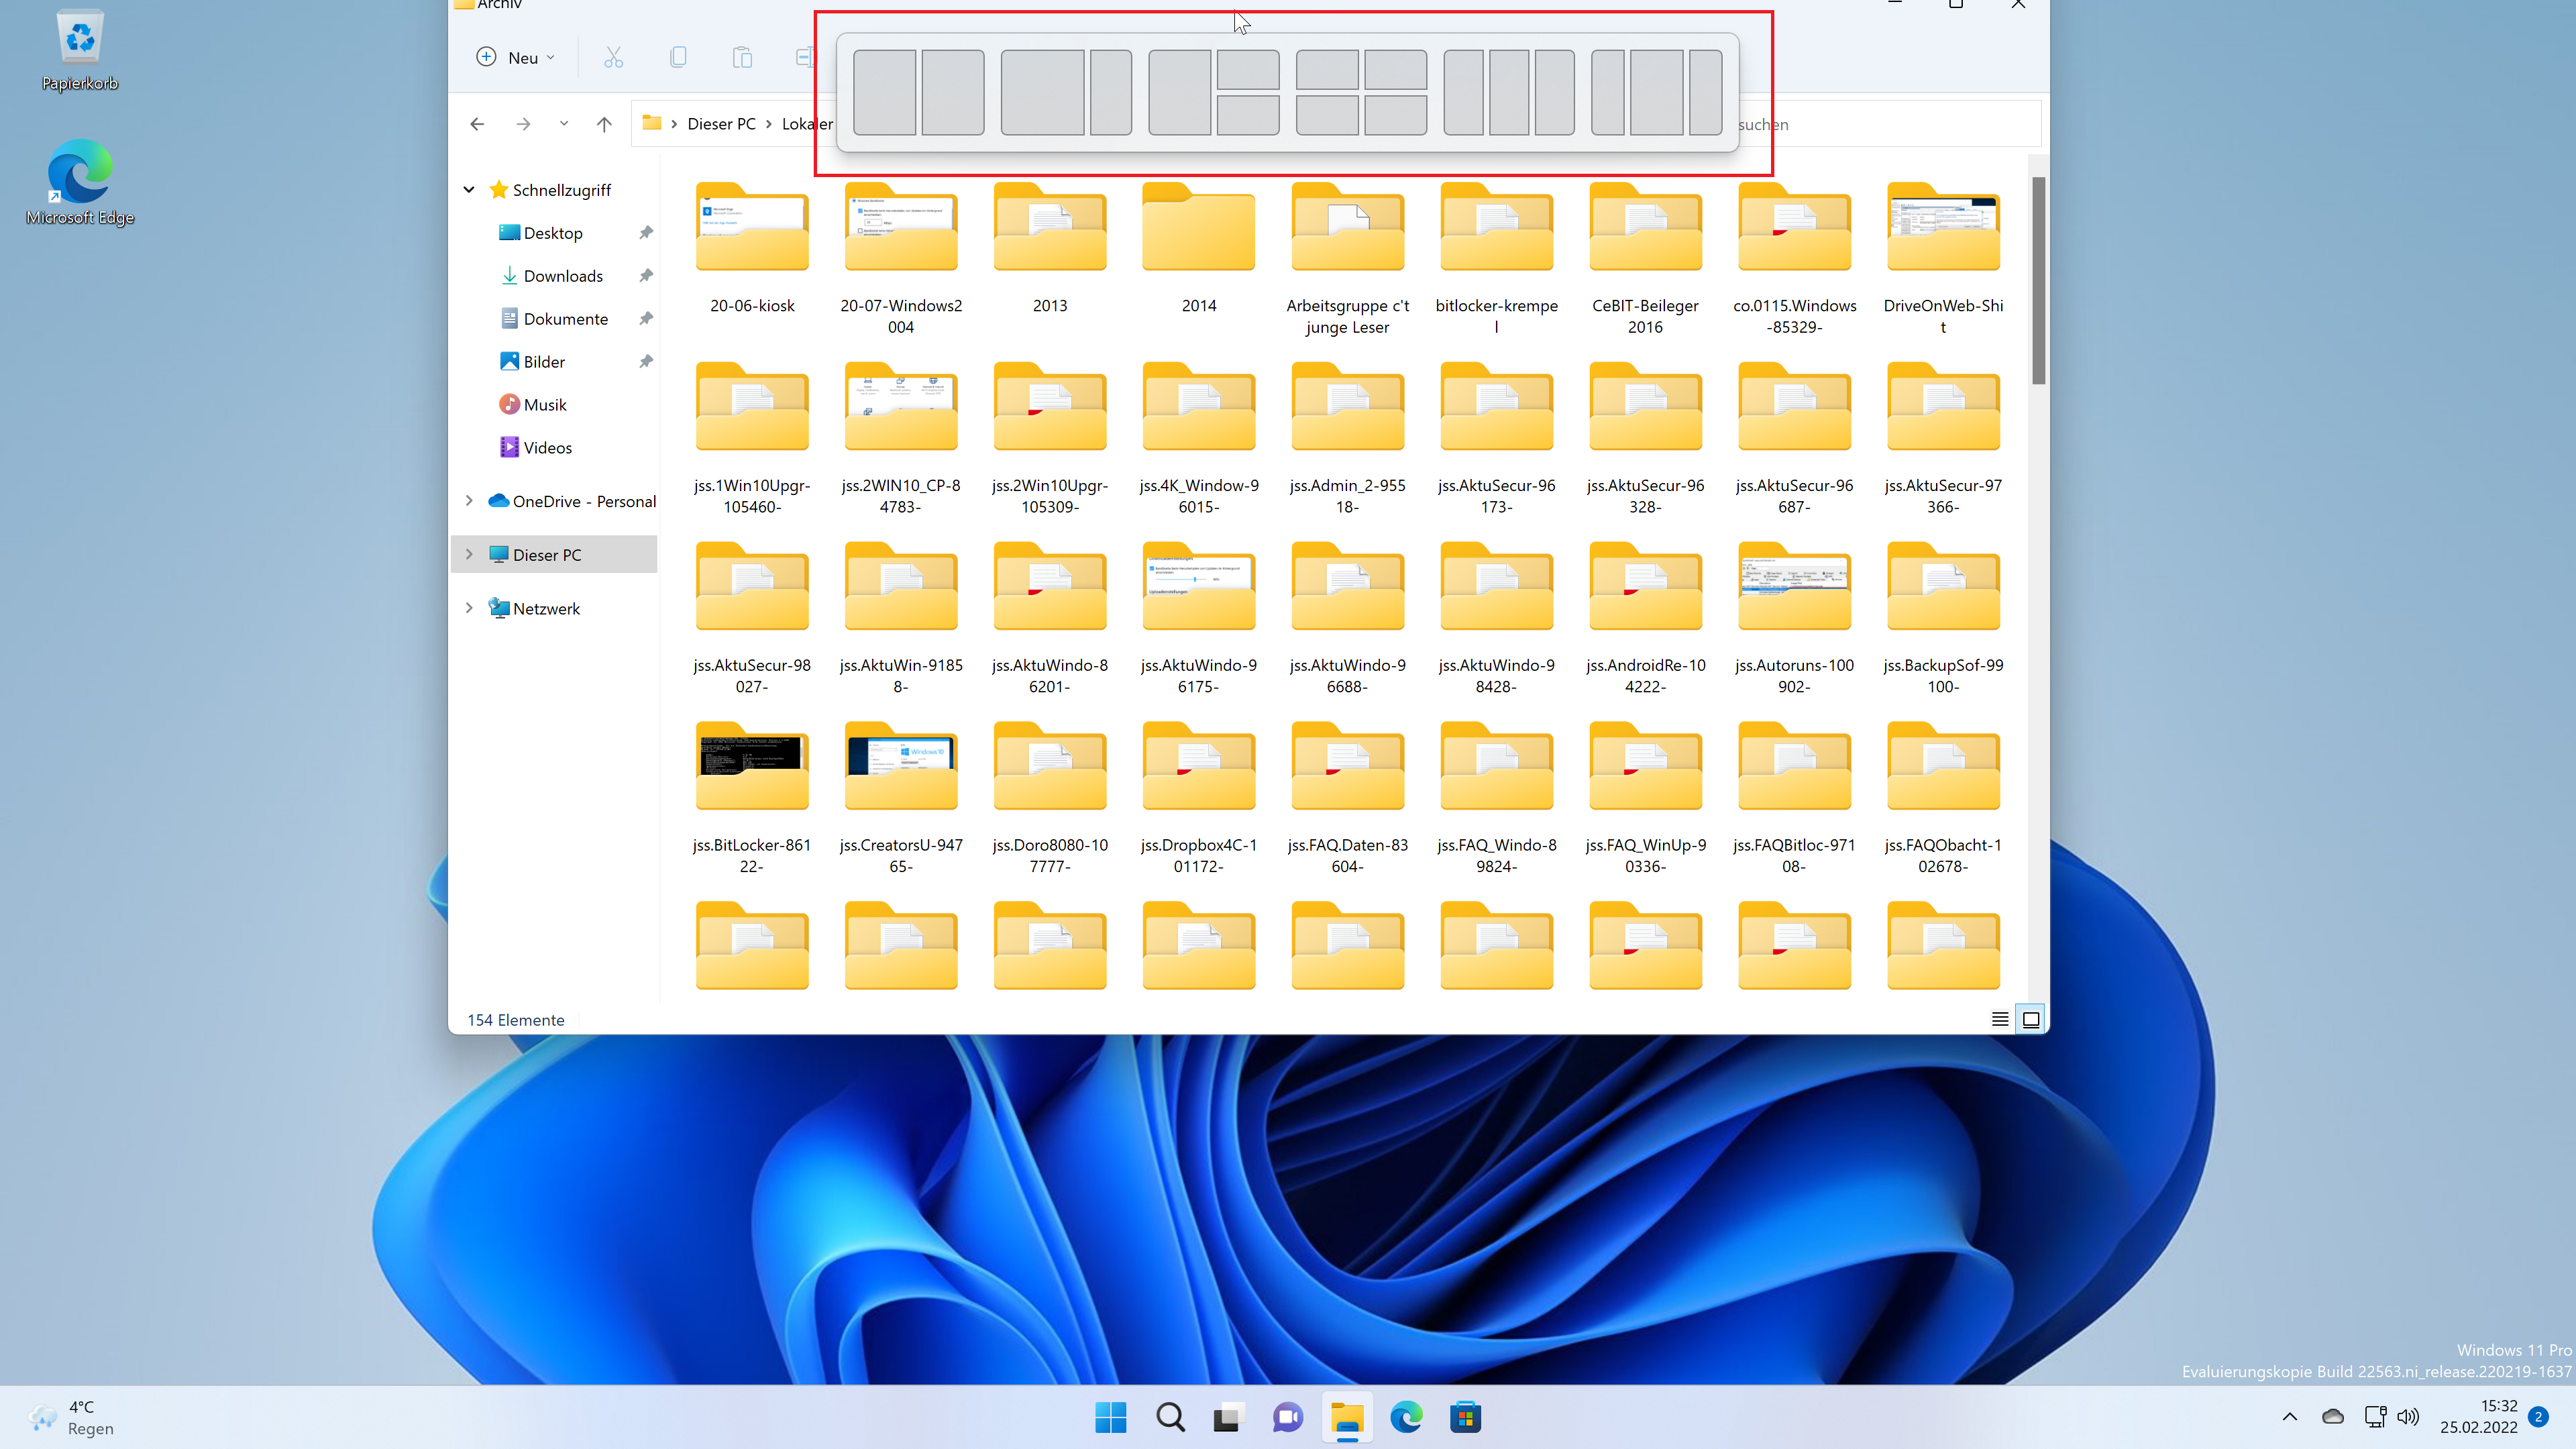2576x1449 pixels.
Task: Select Dieser PC in address breadcrumb
Action: coord(721,124)
